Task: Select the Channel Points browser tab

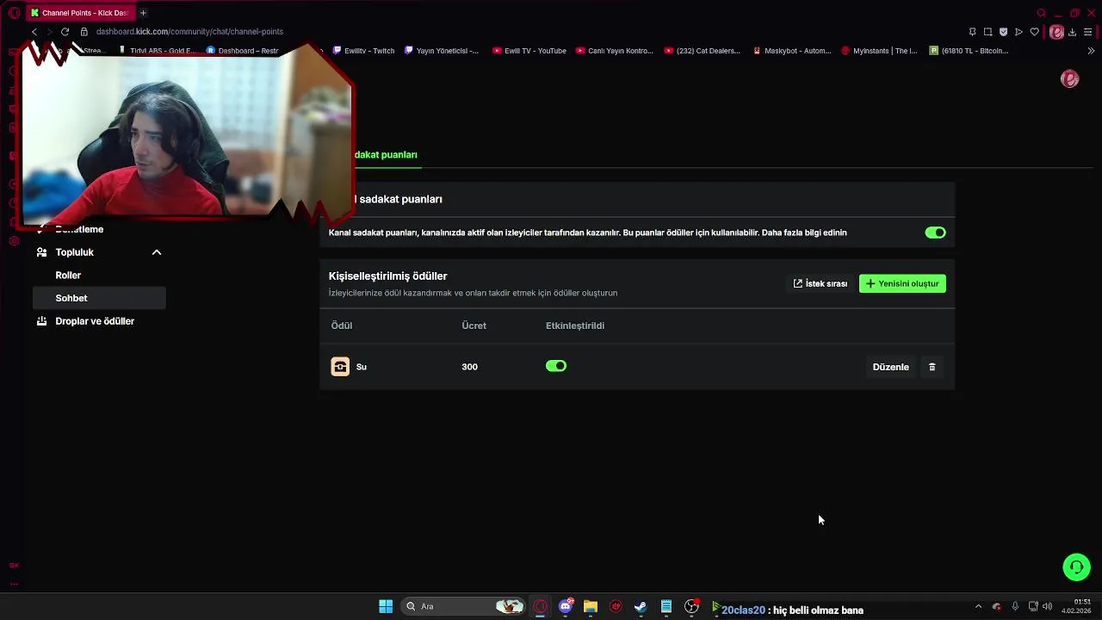Action: tap(80, 13)
